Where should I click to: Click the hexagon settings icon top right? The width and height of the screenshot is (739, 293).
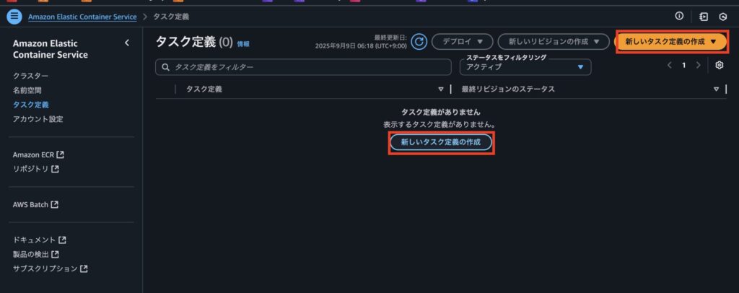723,17
